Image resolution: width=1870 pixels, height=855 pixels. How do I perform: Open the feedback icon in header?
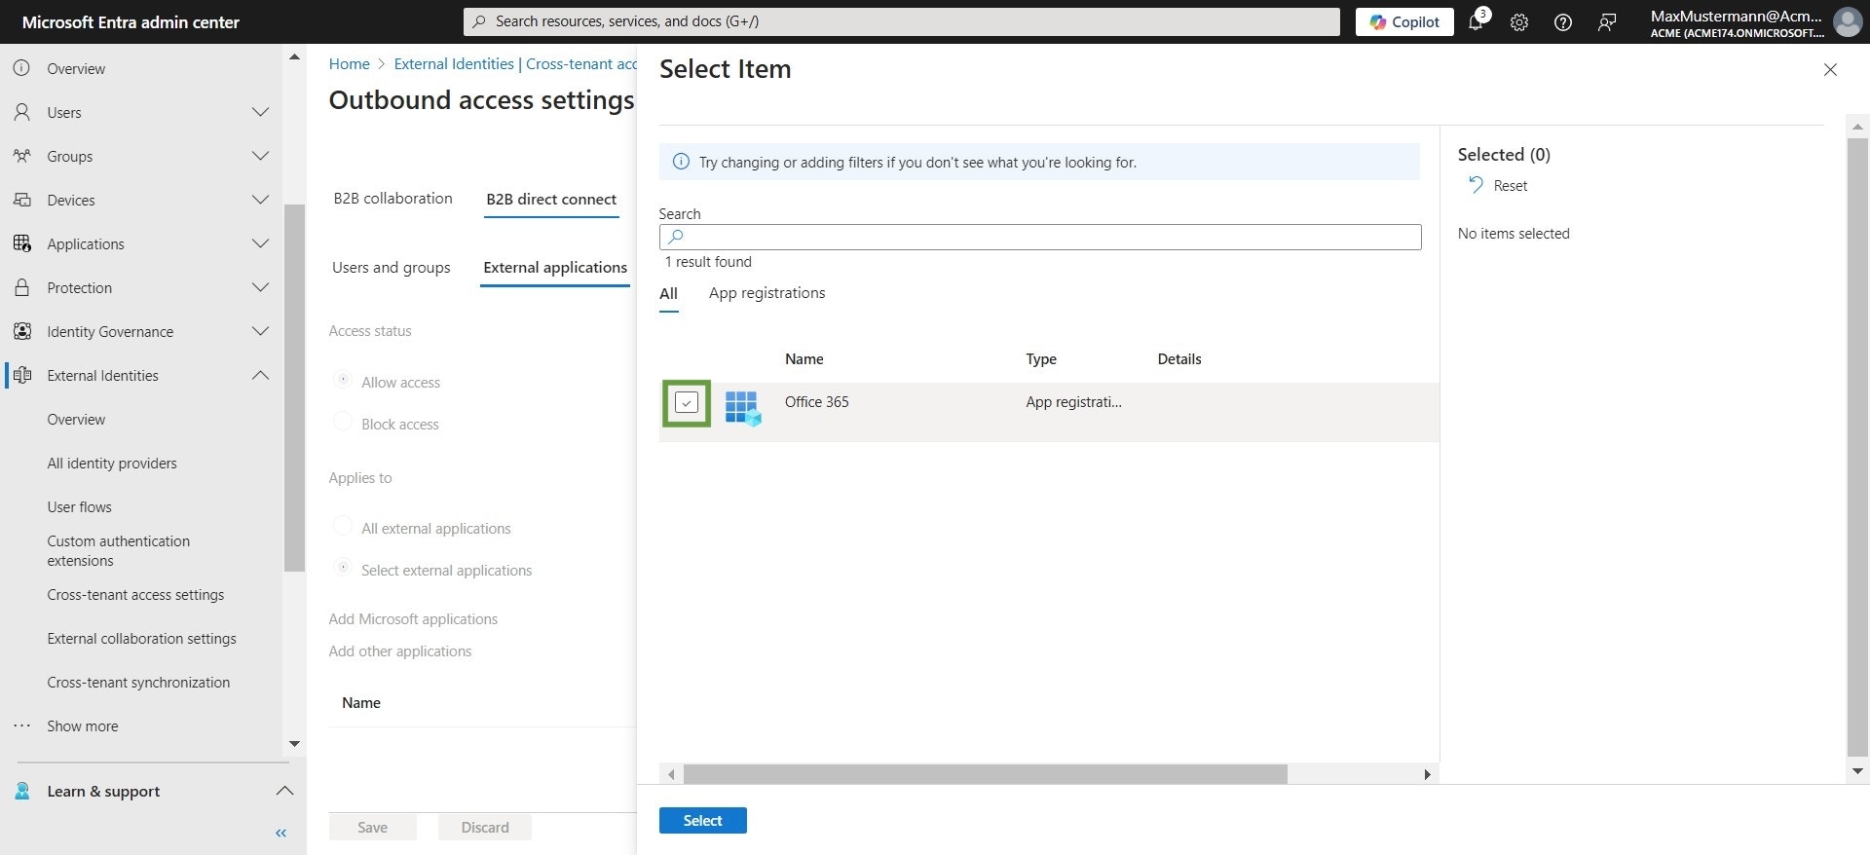coord(1607,22)
